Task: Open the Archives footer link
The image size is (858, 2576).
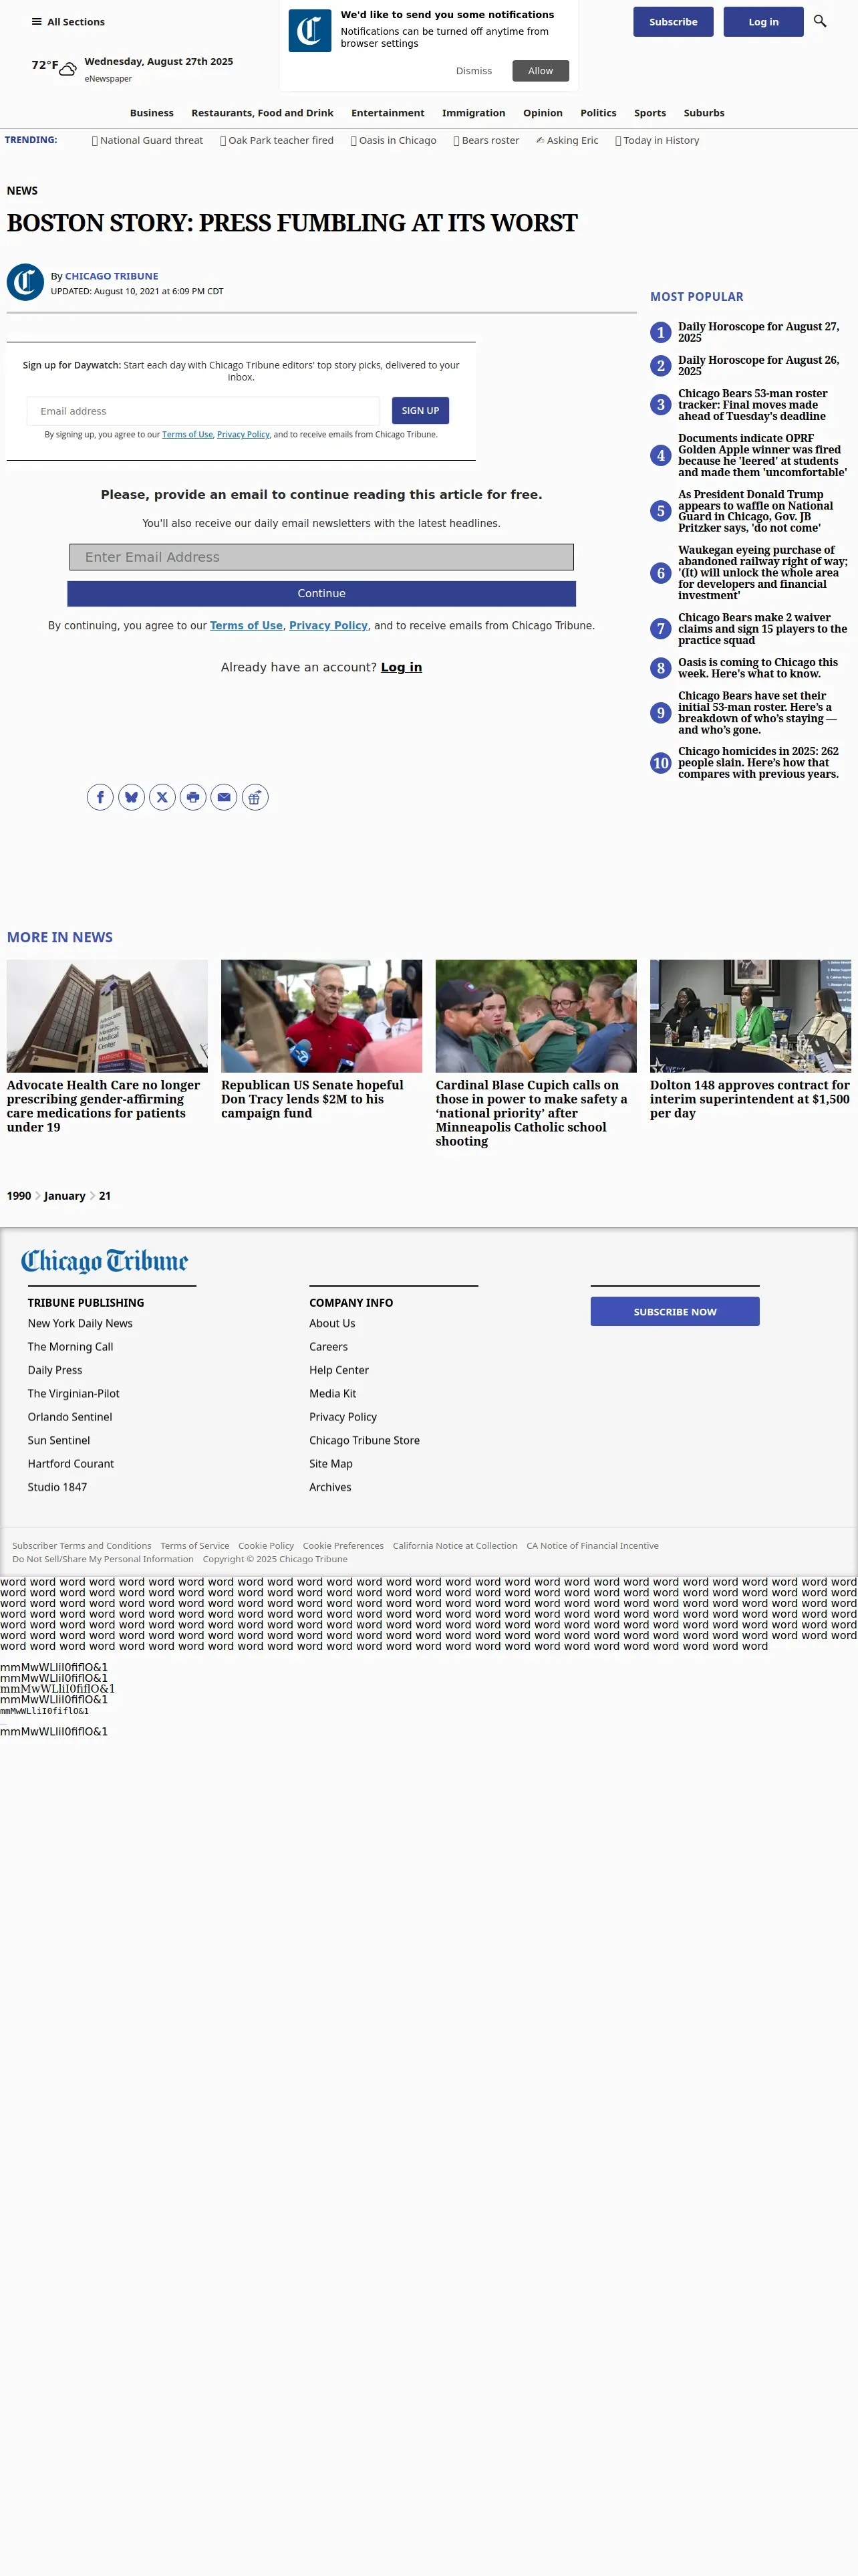Action: 331,1488
